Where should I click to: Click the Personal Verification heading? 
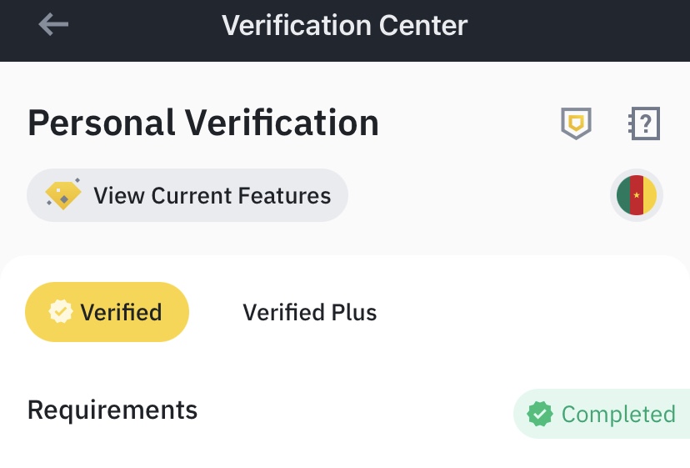coord(203,123)
